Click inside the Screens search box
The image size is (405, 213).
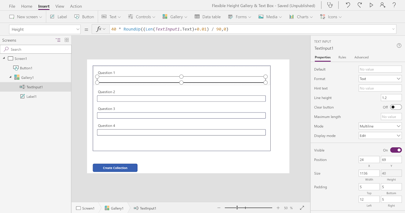point(35,49)
